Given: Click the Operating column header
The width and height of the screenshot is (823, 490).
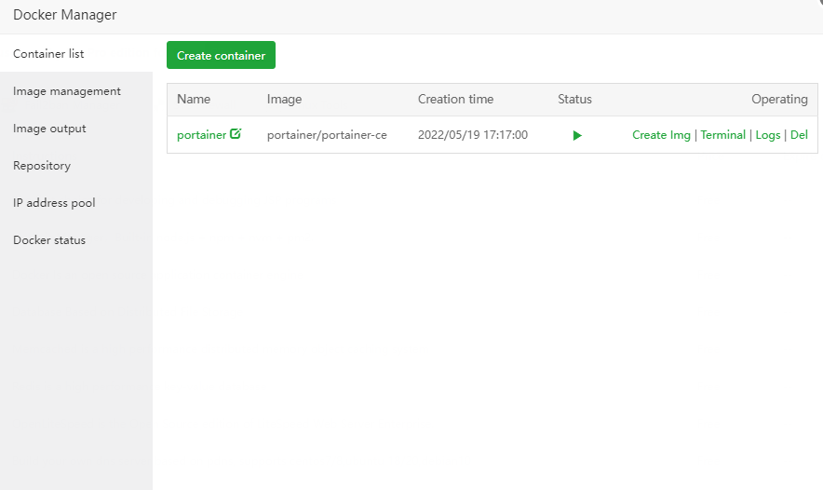Looking at the screenshot, I should (779, 100).
